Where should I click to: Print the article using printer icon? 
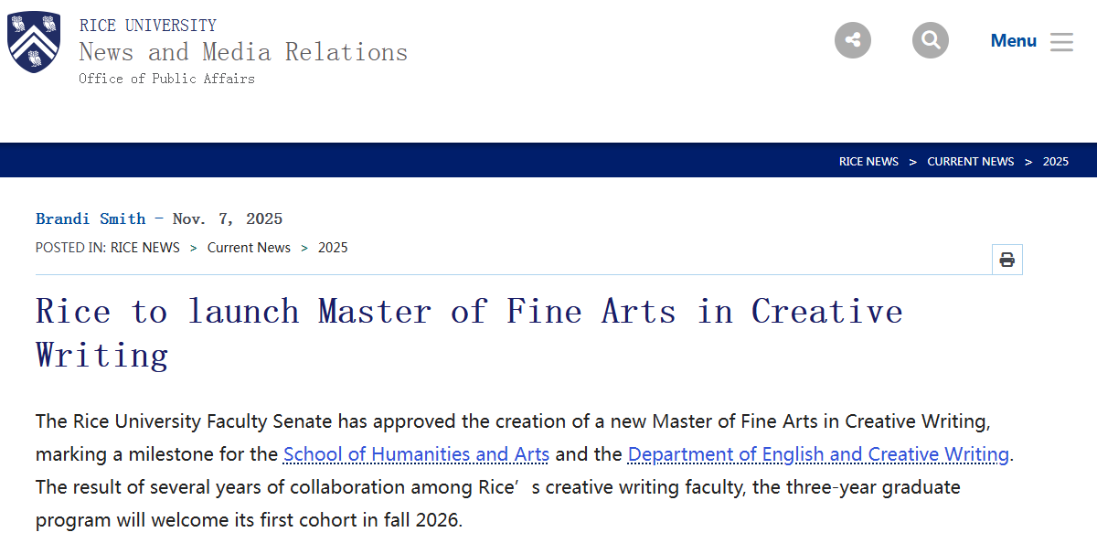1007,260
